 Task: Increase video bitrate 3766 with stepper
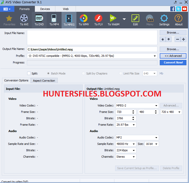click(x=133, y=117)
